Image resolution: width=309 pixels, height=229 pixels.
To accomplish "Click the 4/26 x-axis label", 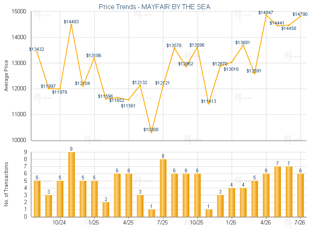I will [266, 222].
